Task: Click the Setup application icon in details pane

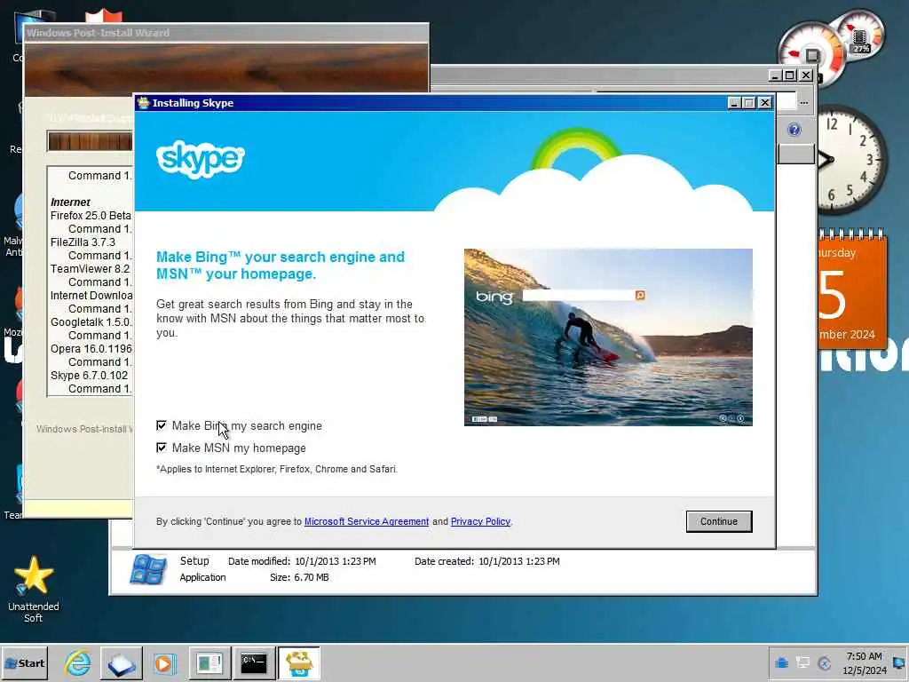Action: point(148,569)
